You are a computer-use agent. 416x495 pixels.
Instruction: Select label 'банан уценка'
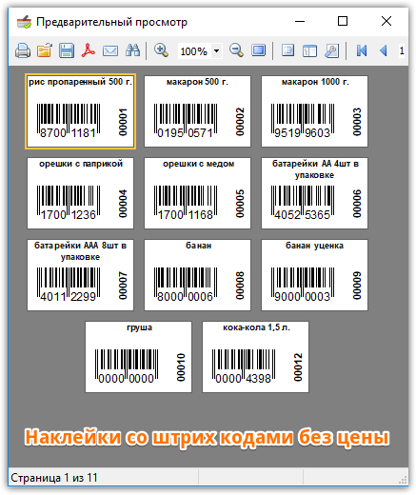(x=314, y=275)
